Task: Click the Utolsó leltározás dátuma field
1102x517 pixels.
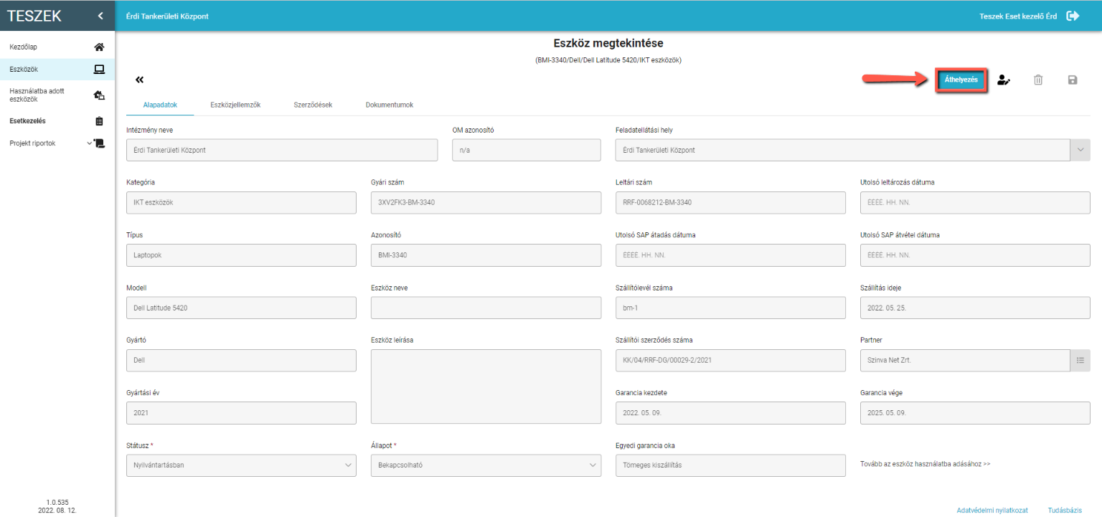Action: pos(975,202)
